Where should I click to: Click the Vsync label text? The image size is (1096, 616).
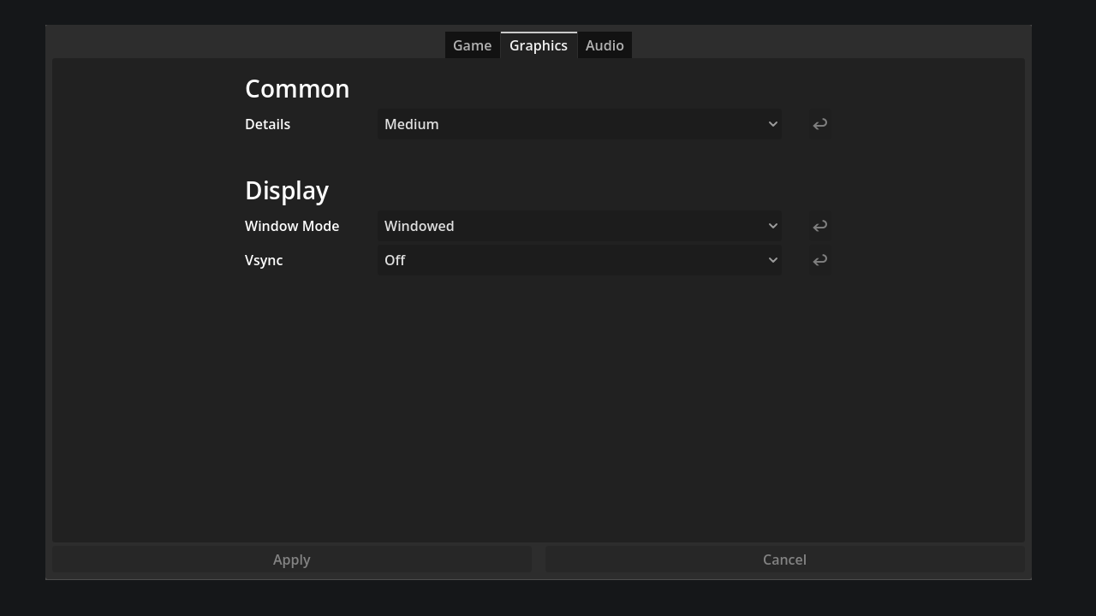(264, 260)
